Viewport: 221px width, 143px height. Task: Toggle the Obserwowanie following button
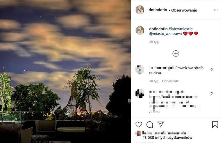pos(184,10)
